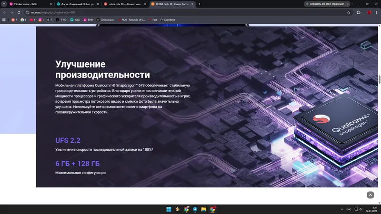Viewport: 381px width, 214px height.
Task: Click the 'UFS 2.2' text
Action: pyautogui.click(x=68, y=140)
